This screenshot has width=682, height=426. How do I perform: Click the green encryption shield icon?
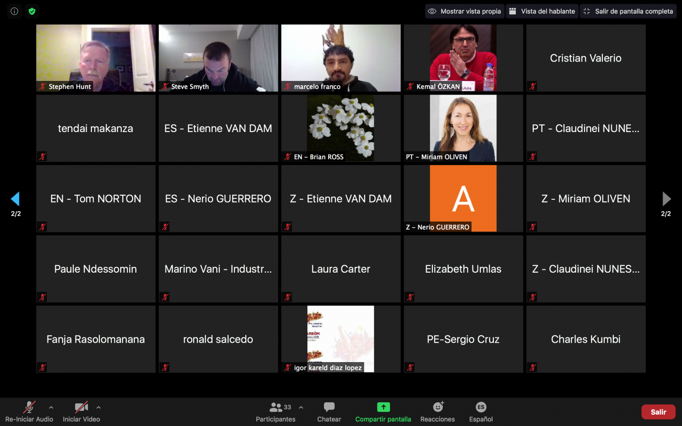coord(32,11)
